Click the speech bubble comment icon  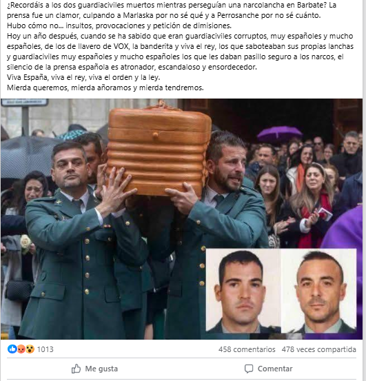[249, 369]
